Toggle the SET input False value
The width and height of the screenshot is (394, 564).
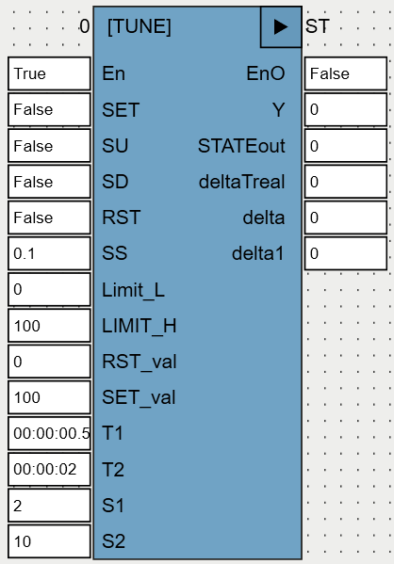pos(49,109)
